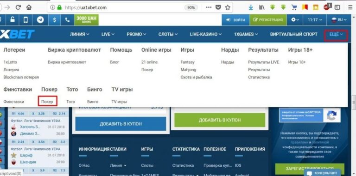Open the RU language dropdown

point(339,20)
